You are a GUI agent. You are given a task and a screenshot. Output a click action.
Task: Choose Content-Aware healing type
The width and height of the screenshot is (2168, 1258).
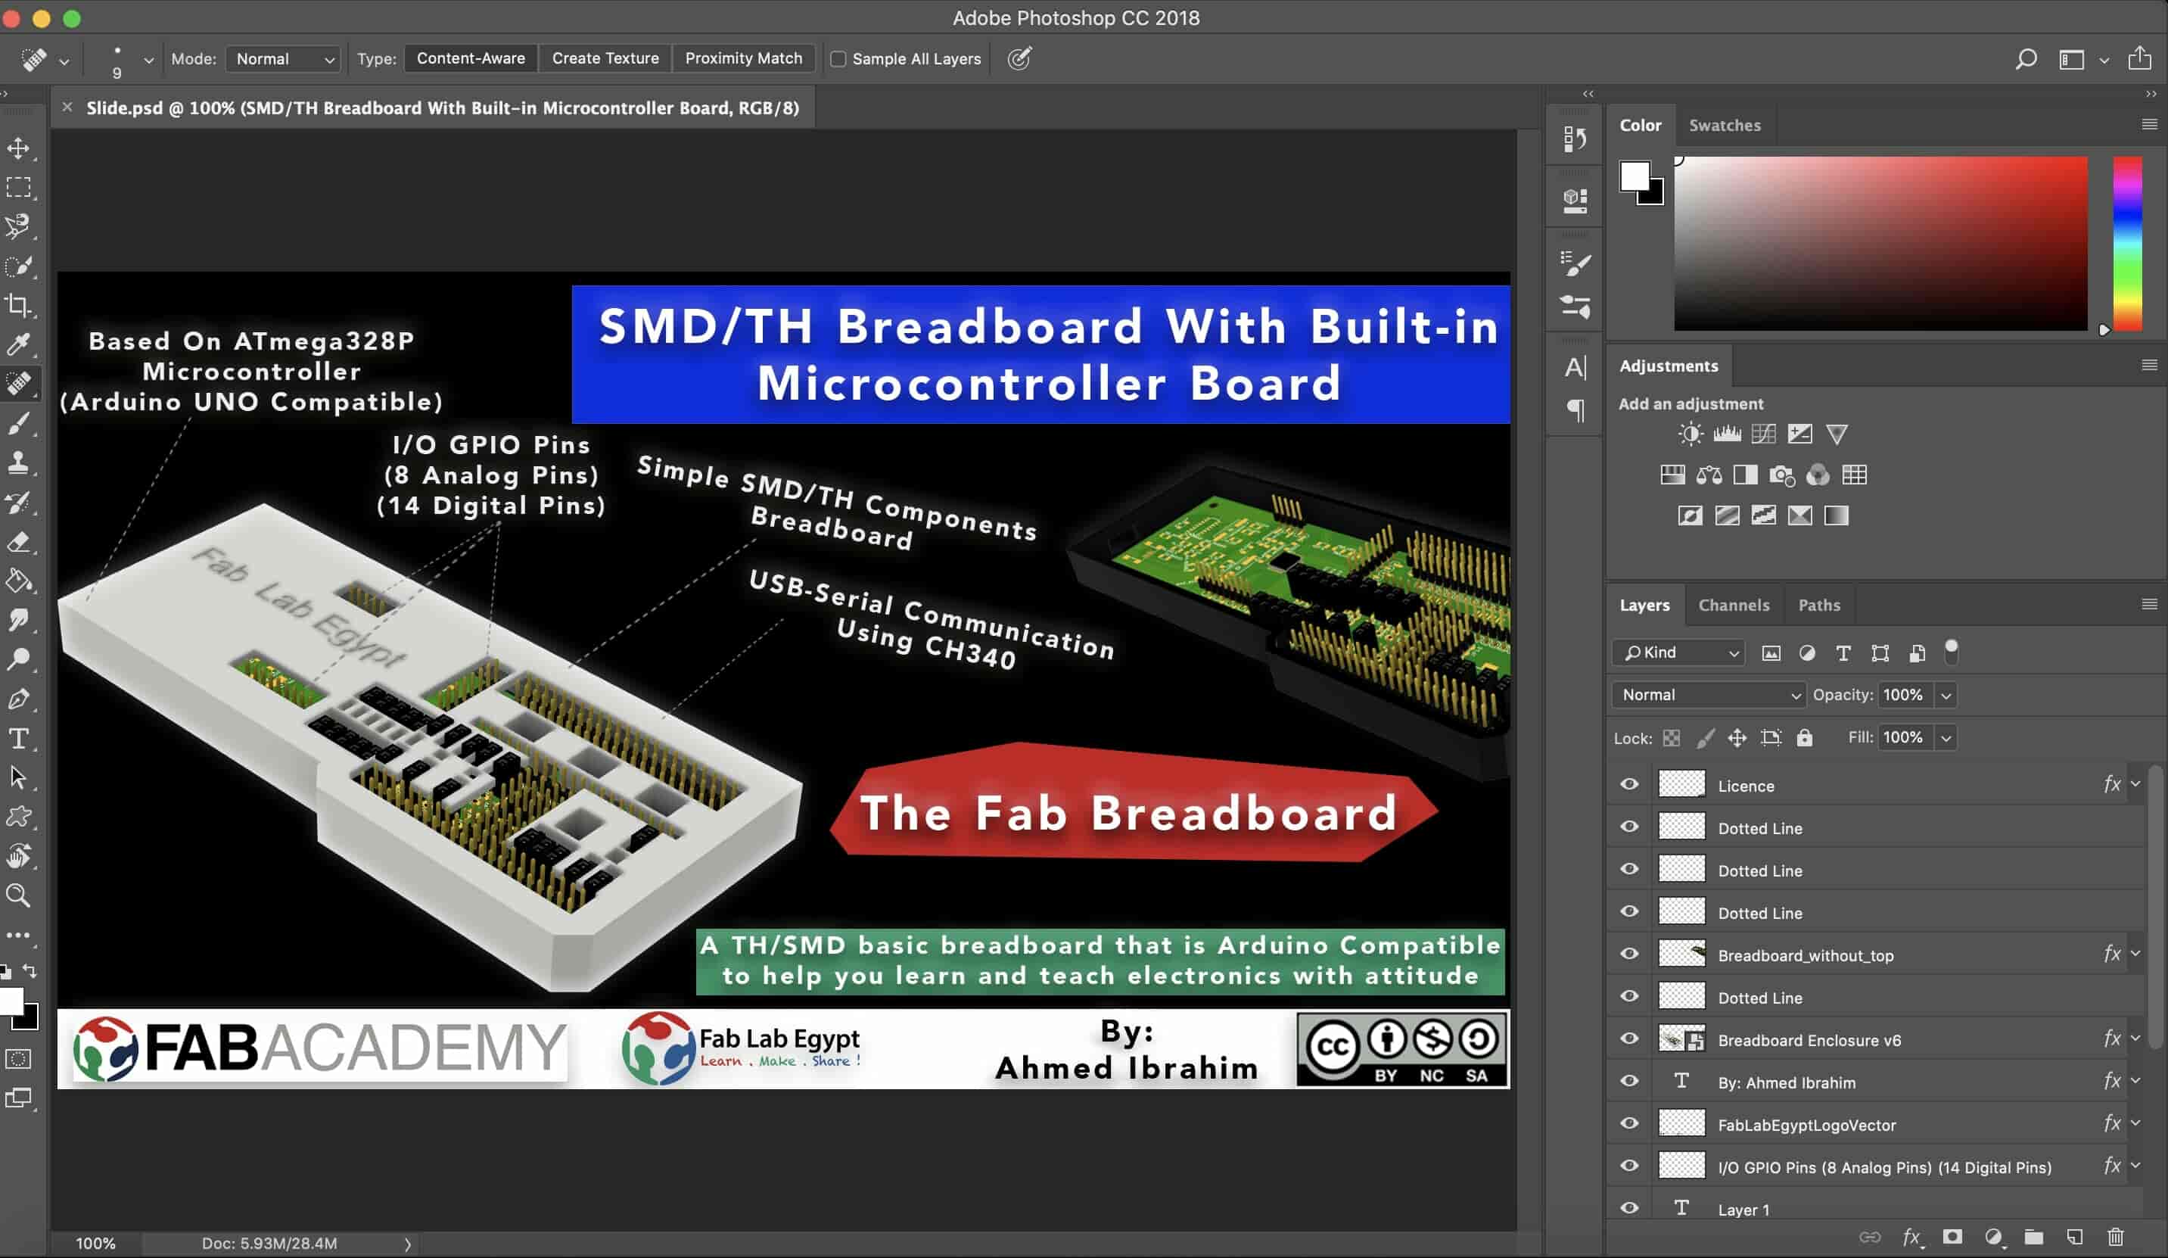point(471,58)
